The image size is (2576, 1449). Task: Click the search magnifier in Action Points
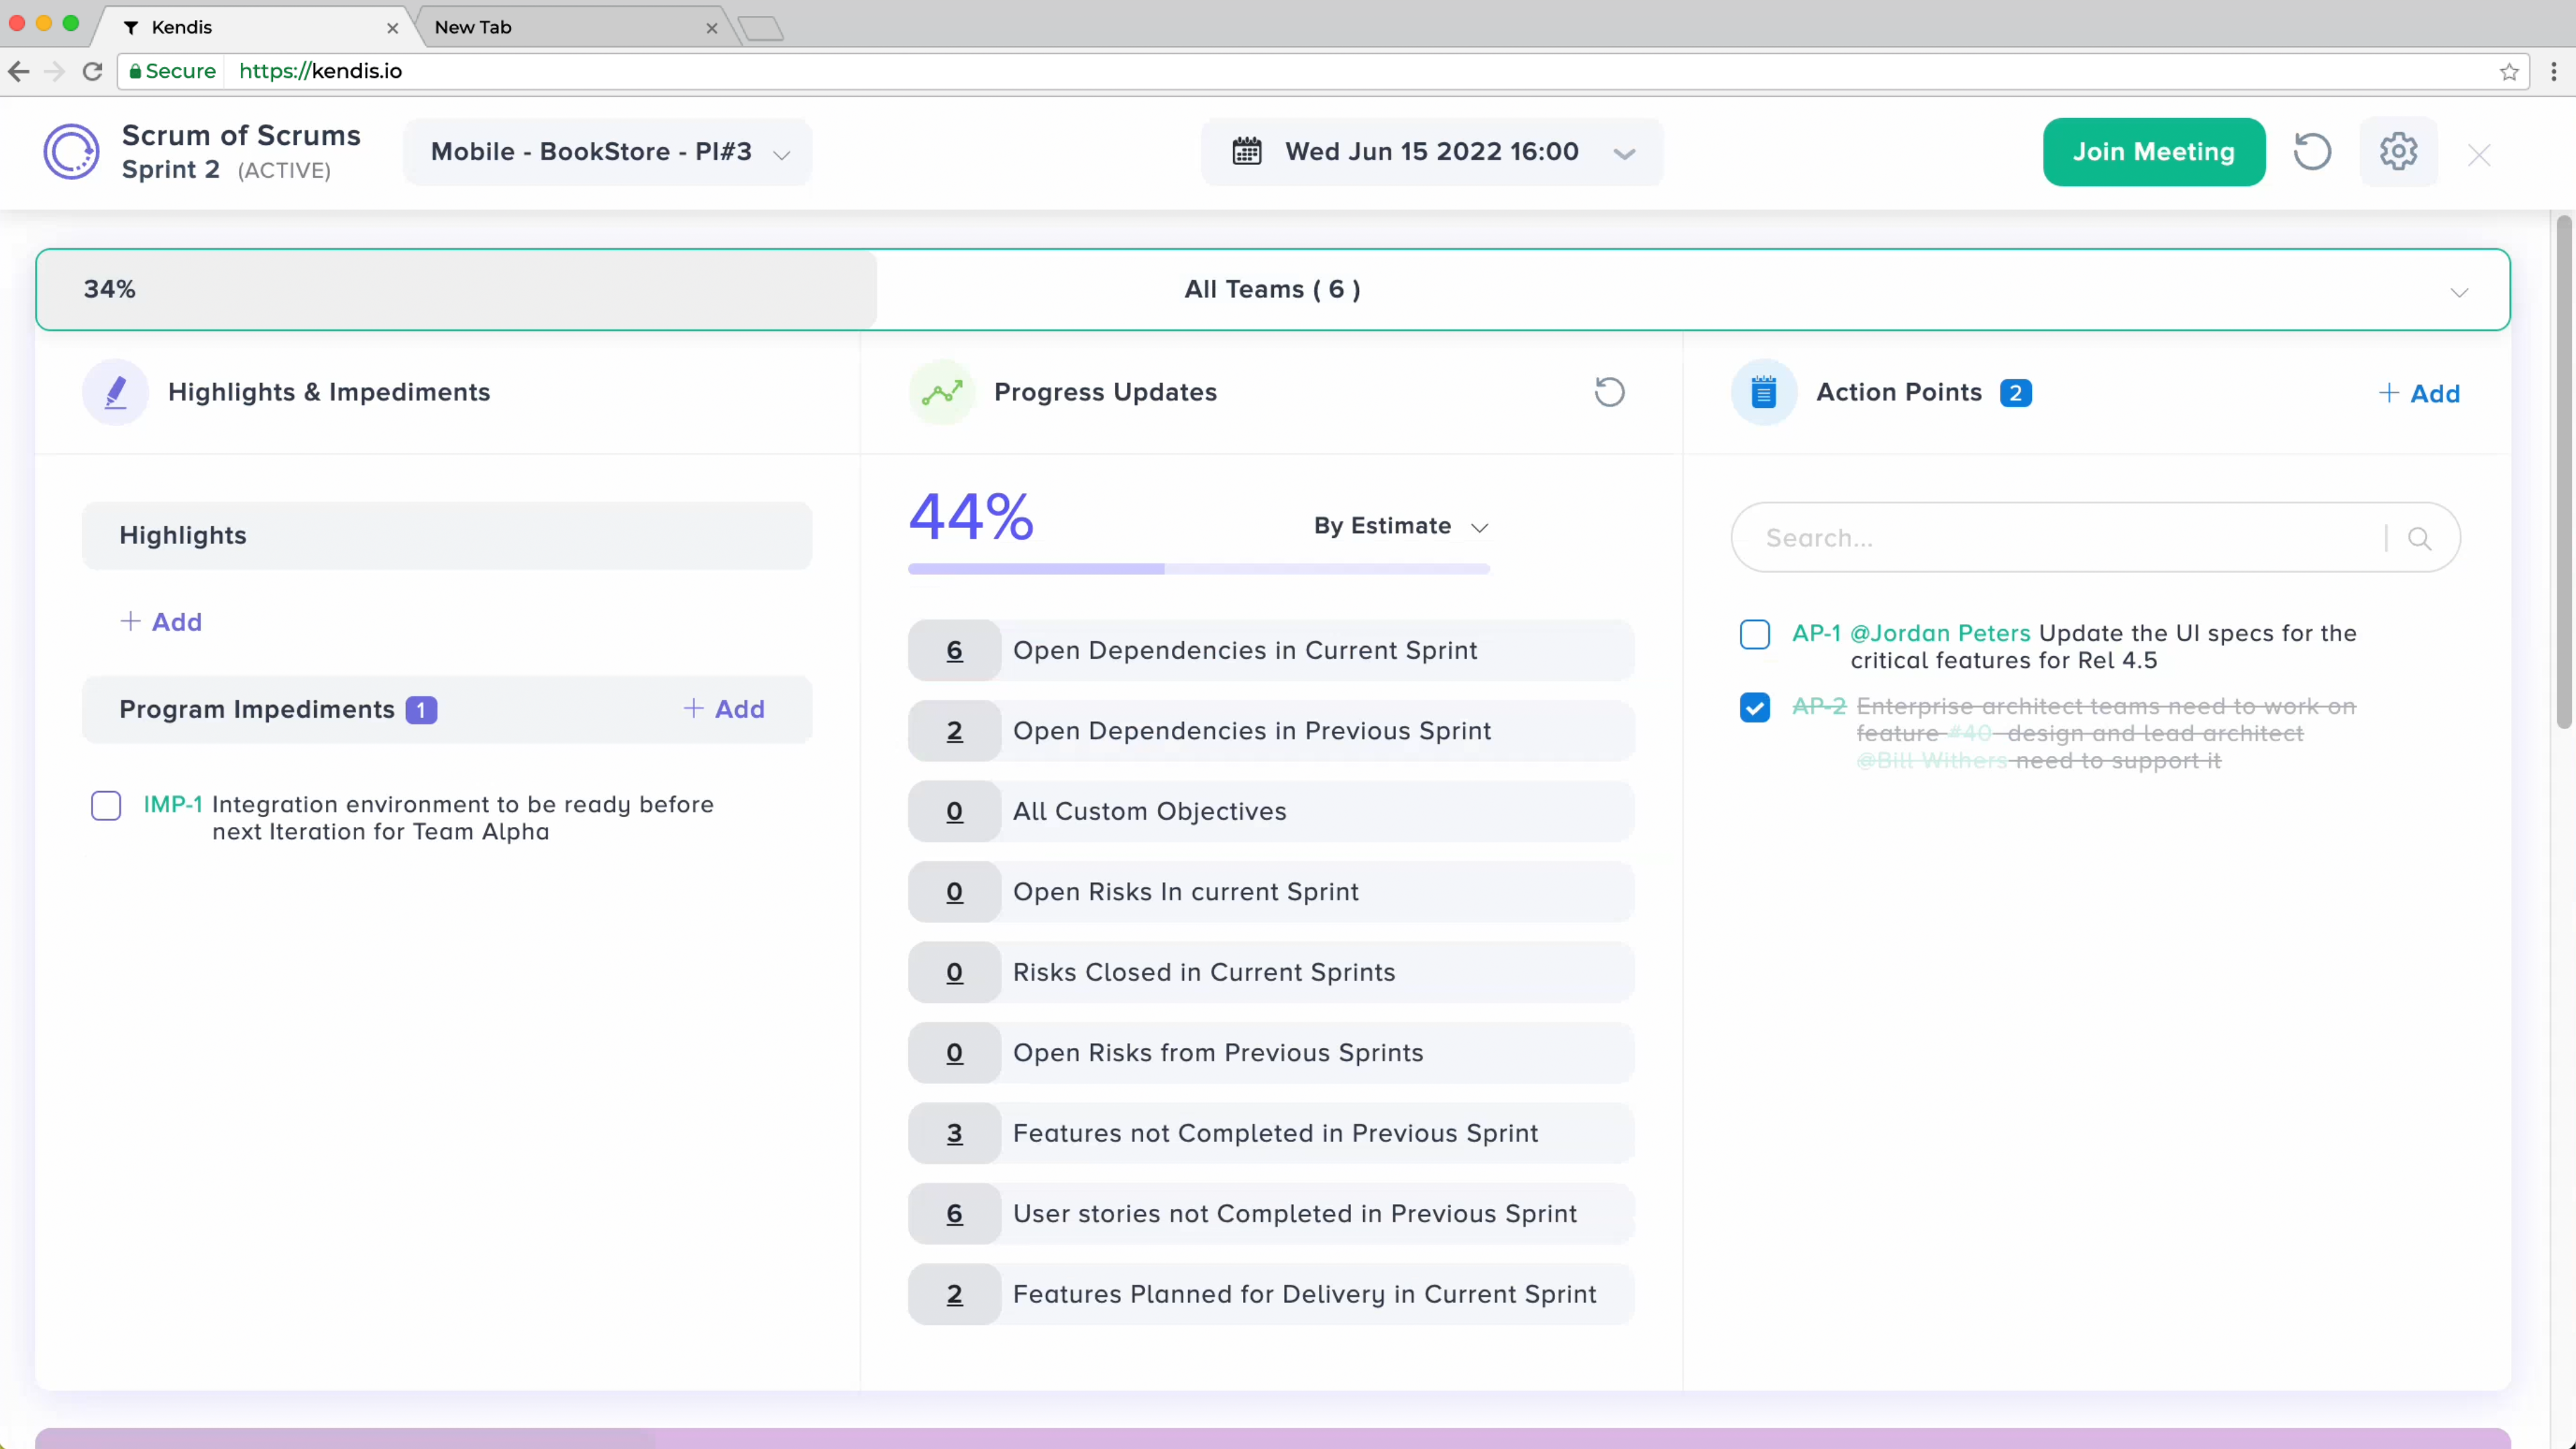pos(2419,538)
